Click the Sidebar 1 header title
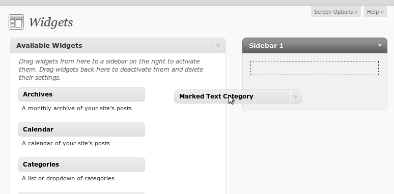The height and width of the screenshot is (194, 394). point(266,46)
